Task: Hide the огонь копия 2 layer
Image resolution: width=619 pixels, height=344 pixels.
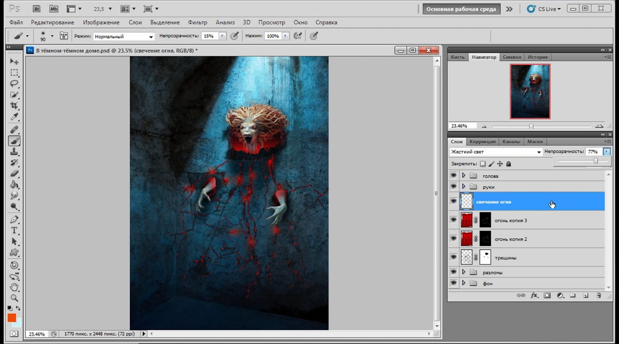Action: coord(453,239)
